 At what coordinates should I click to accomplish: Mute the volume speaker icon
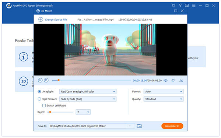pyautogui.click(x=165, y=80)
